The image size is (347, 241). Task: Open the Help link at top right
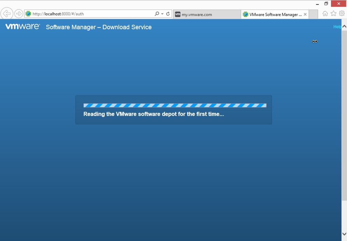(337, 27)
